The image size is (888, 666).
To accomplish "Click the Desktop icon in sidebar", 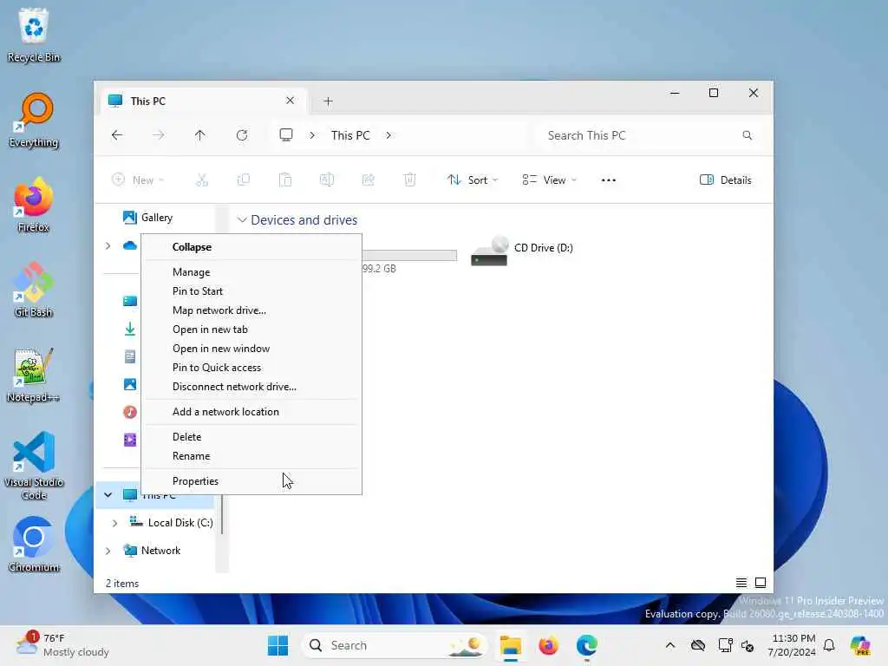I will (130, 301).
